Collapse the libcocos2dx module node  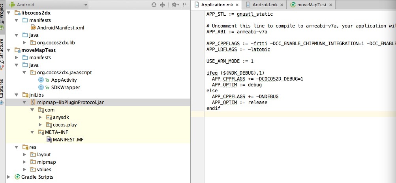9,13
